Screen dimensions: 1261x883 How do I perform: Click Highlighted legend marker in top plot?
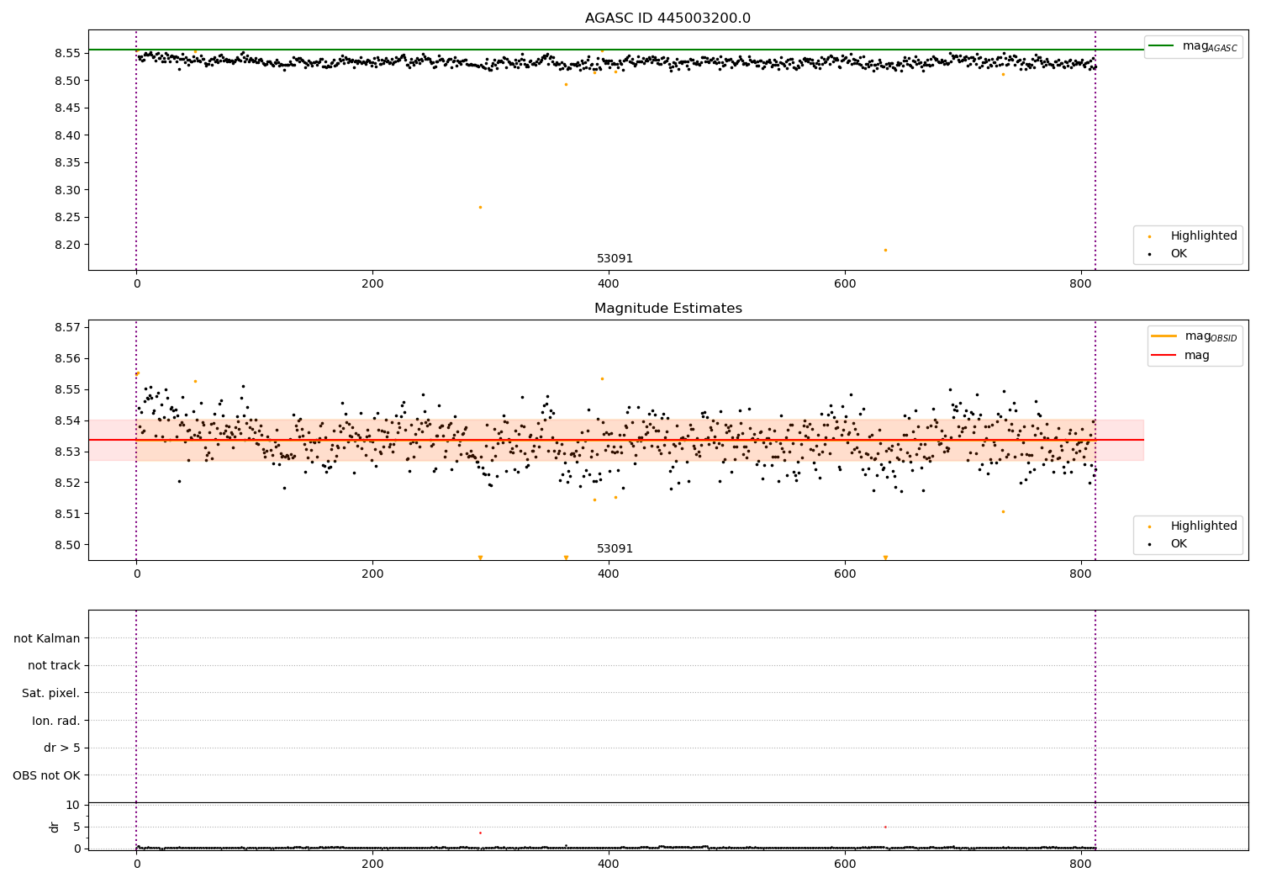[1149, 236]
